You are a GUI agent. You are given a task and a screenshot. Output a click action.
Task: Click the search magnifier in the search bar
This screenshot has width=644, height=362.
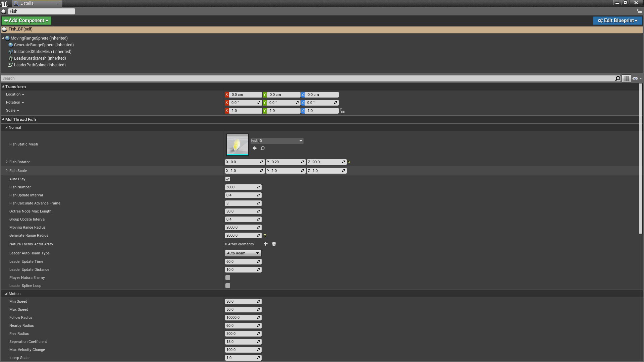coord(618,78)
